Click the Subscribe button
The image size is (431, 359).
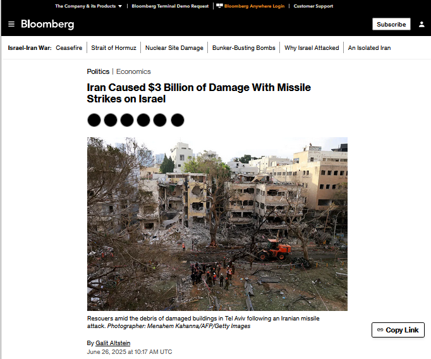391,24
